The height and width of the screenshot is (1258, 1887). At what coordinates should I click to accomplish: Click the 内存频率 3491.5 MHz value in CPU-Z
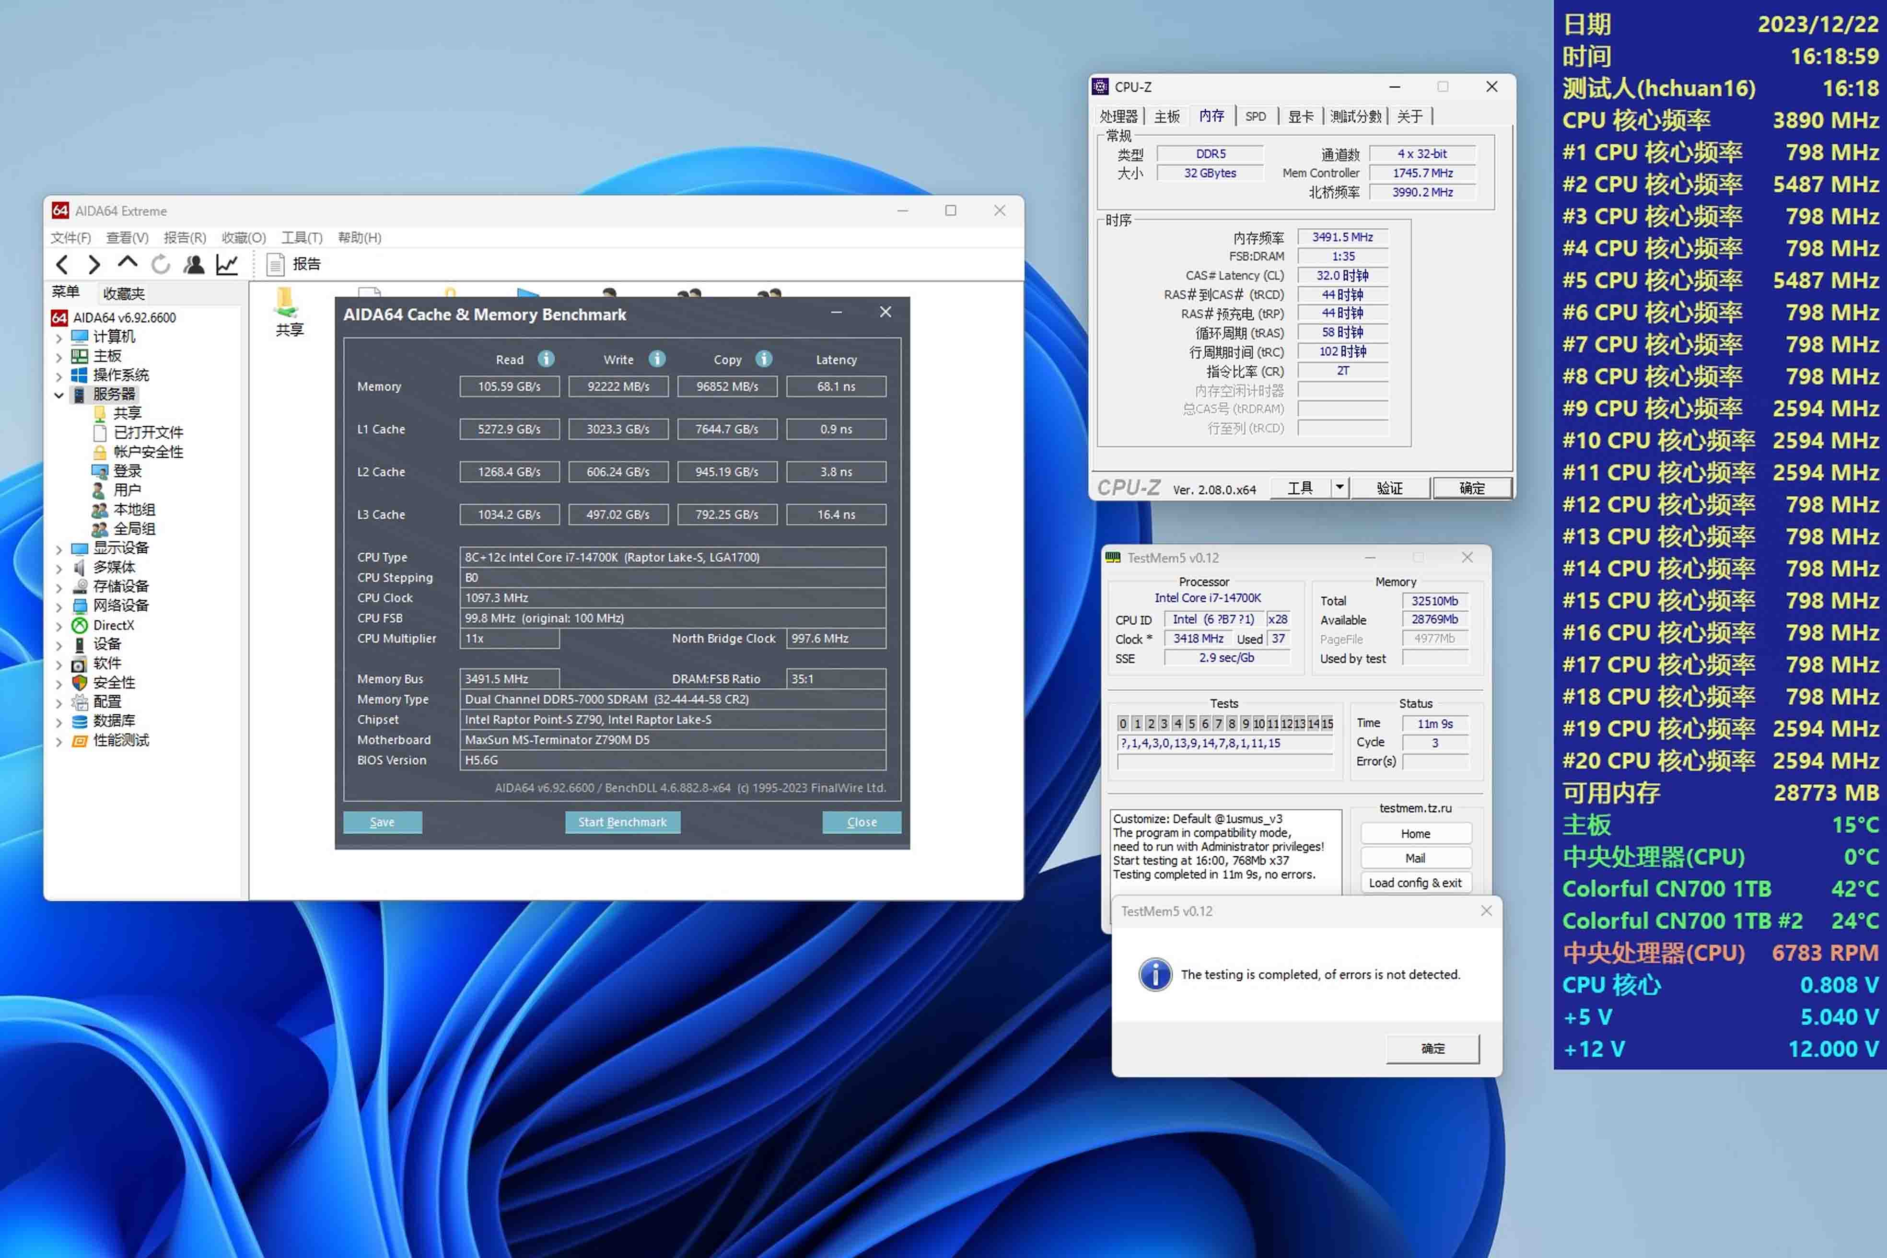1342,237
